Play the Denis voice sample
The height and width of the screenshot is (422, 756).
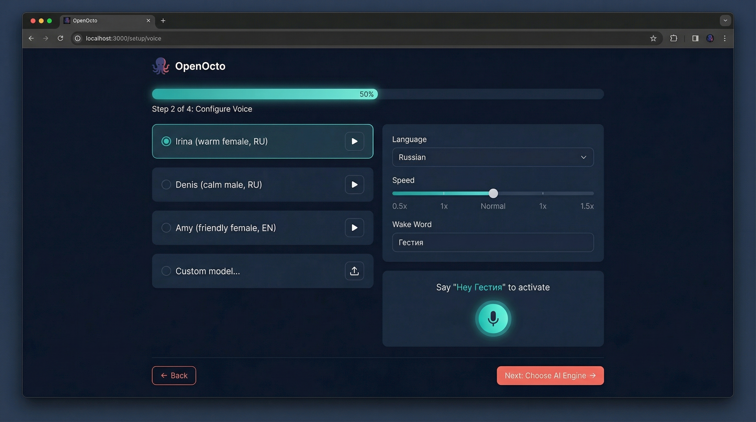coord(354,185)
